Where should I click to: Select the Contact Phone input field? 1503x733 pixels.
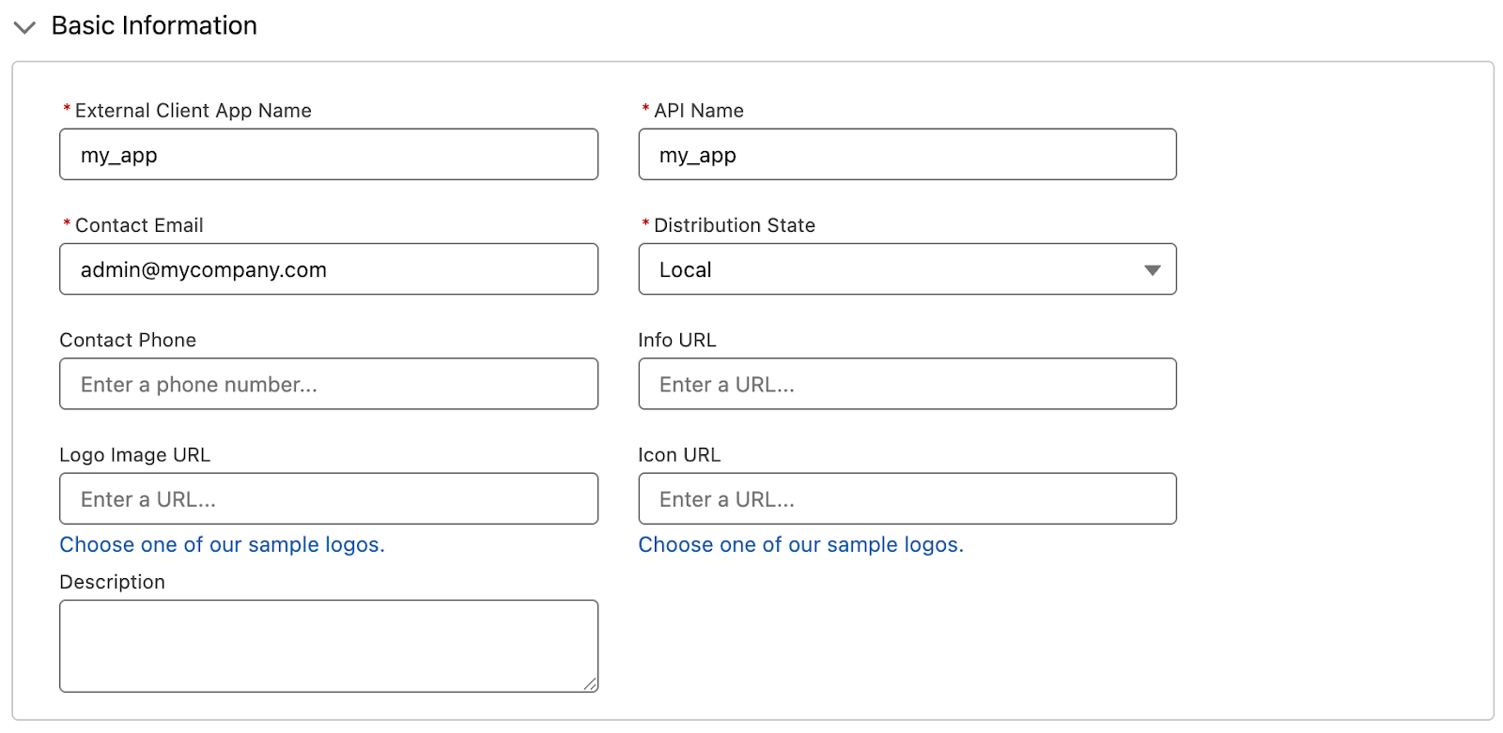[x=329, y=384]
